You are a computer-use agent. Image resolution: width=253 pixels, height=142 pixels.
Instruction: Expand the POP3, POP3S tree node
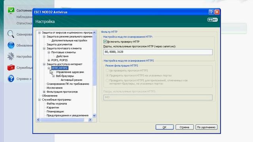(x=49, y=60)
